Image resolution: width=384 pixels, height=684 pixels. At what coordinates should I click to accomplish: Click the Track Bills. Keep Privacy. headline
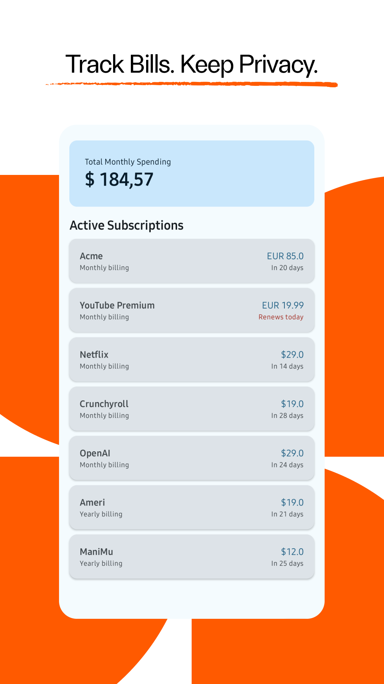tap(192, 64)
